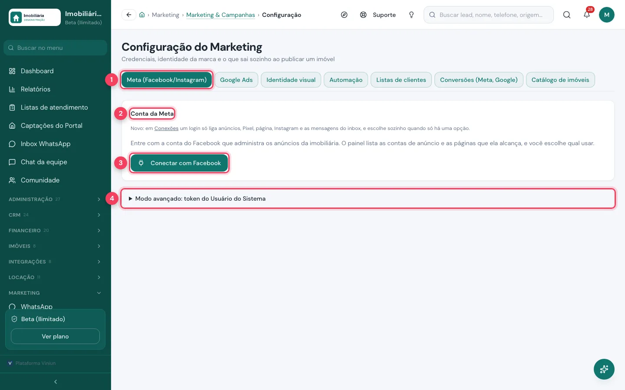Open Comunidade page
This screenshot has width=625, height=390.
coord(56,180)
